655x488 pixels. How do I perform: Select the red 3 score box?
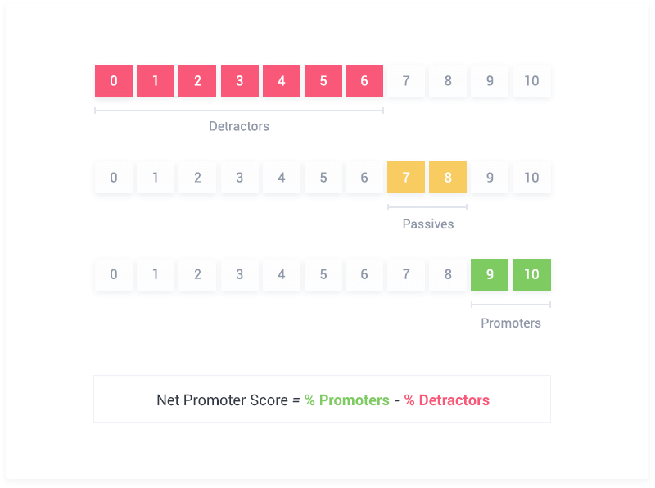pos(239,80)
